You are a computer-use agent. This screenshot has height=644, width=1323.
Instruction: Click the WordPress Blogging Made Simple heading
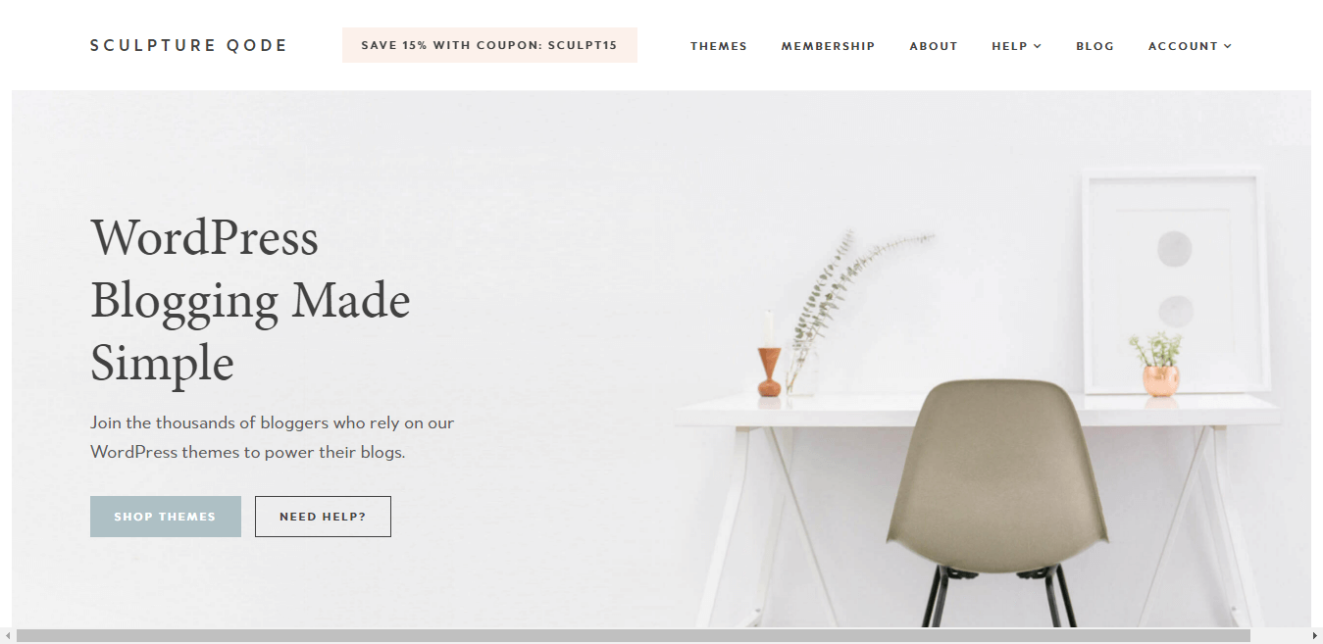coord(250,300)
